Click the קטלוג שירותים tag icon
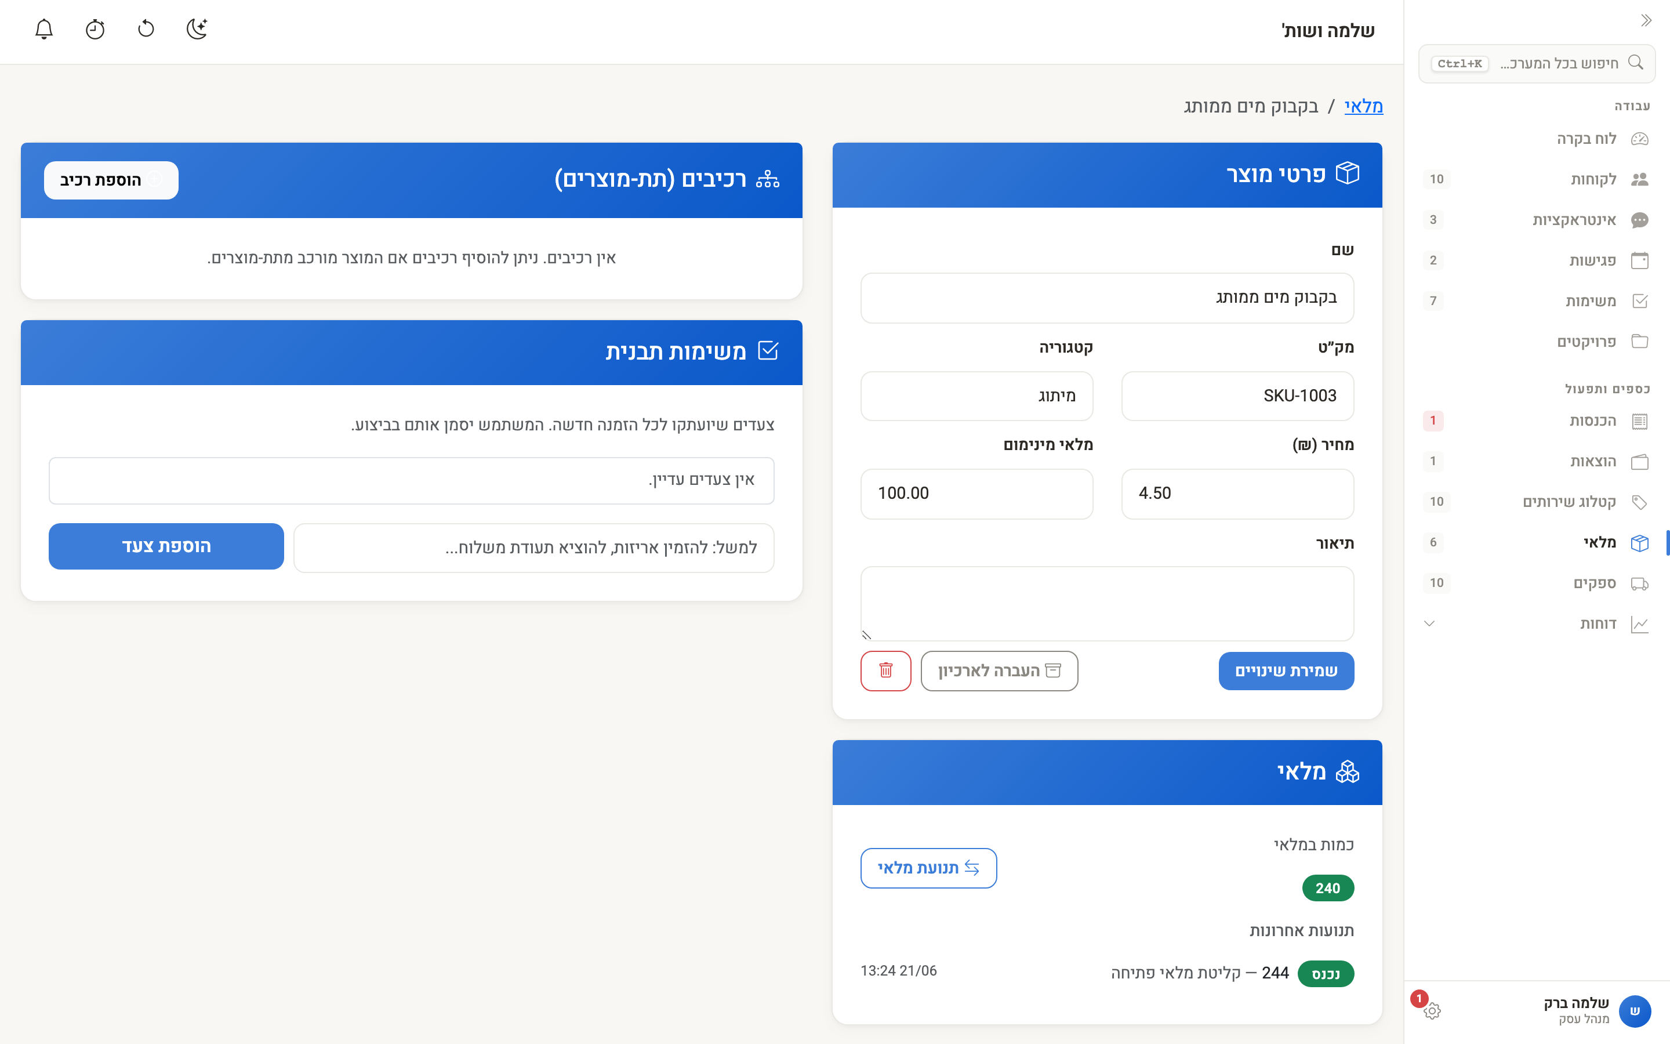Viewport: 1670px width, 1044px height. tap(1640, 502)
